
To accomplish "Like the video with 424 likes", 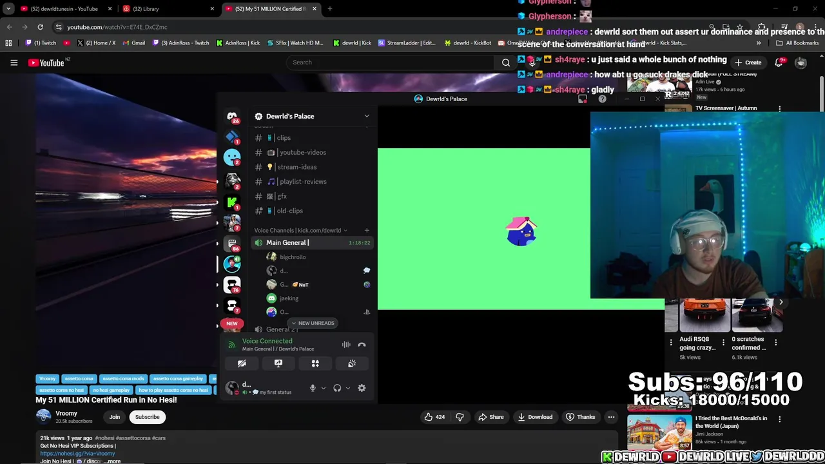I will 434,417.
